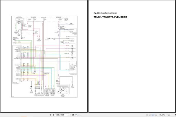This screenshot has width=176, height=117.
Task: Jump to the last page
Action: (x=73, y=115)
